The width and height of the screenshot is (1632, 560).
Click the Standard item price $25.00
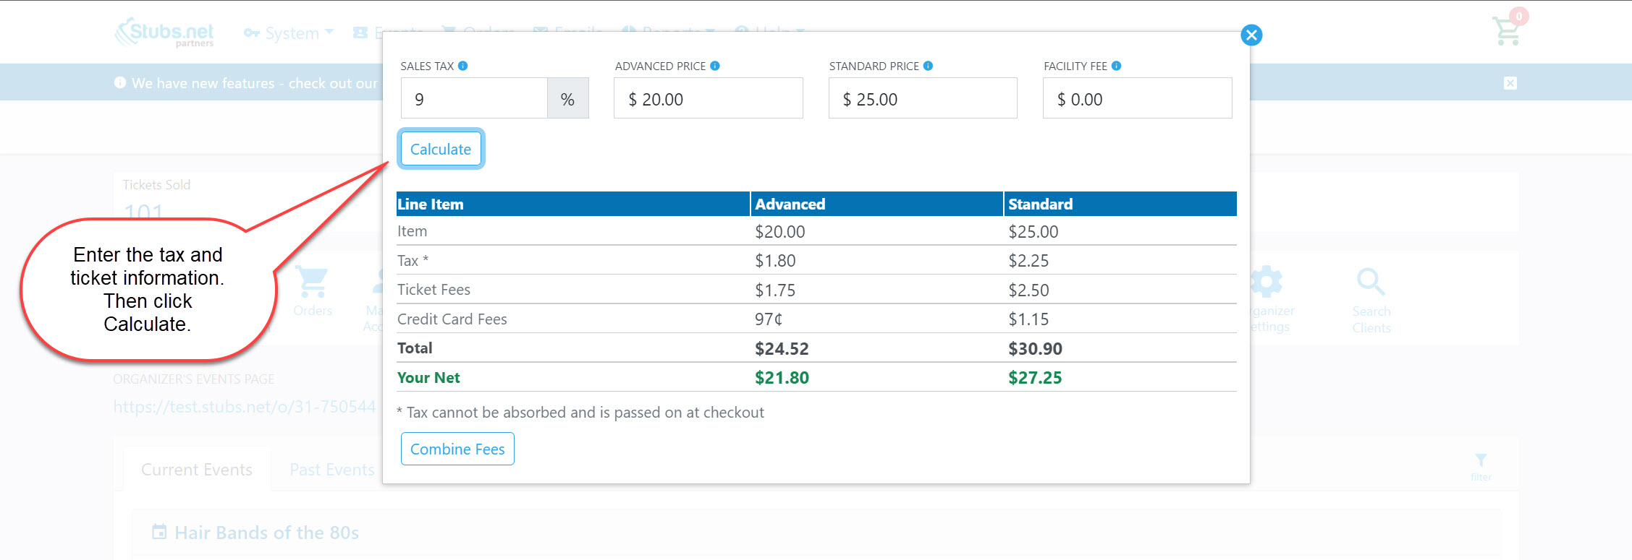click(x=1033, y=232)
